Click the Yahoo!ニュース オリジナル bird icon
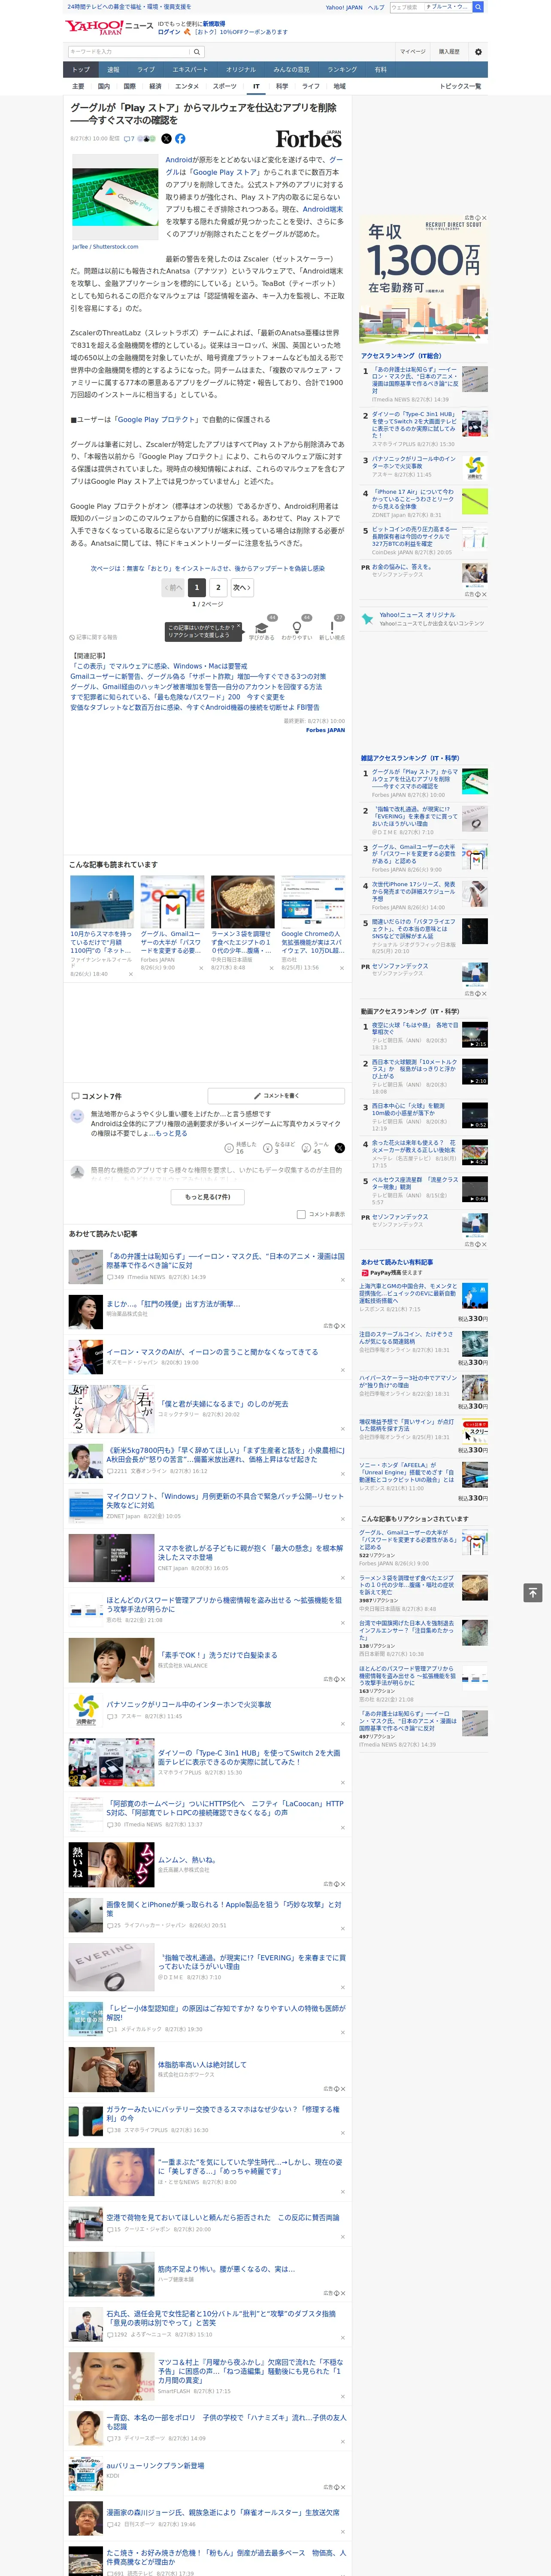Image resolution: width=551 pixels, height=2576 pixels. [368, 619]
